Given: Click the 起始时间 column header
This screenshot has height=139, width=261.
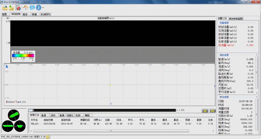Looking at the screenshot, I should point(66,120).
